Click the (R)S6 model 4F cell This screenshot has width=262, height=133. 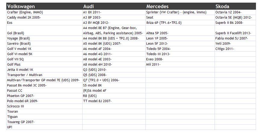tap(114, 91)
